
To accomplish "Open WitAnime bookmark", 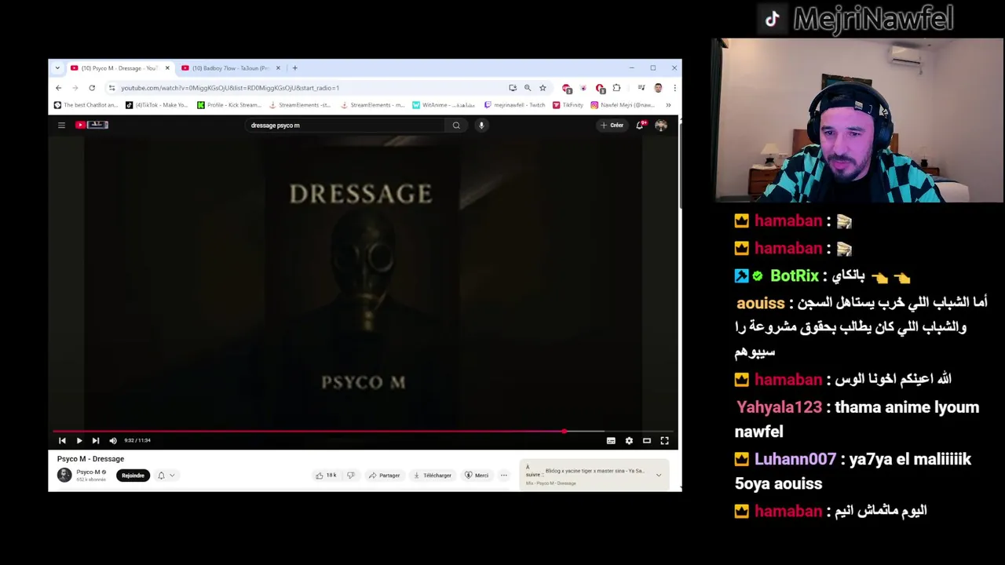I will click(x=444, y=105).
